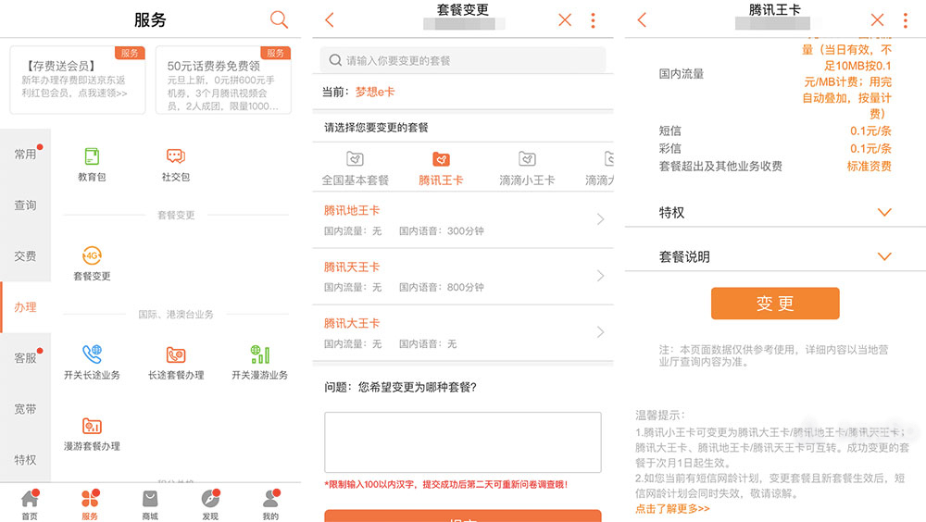Tap 标准资费 value text
The height and width of the screenshot is (522, 926).
(869, 166)
